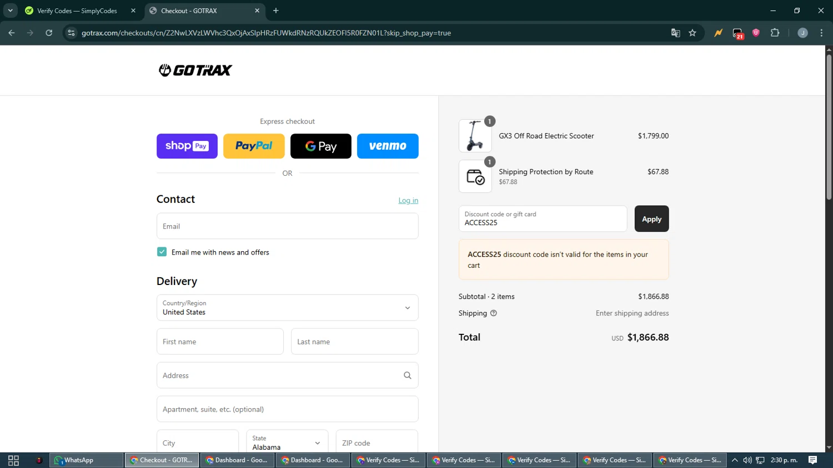Click the City field
This screenshot has height=468, width=833.
coord(198,442)
